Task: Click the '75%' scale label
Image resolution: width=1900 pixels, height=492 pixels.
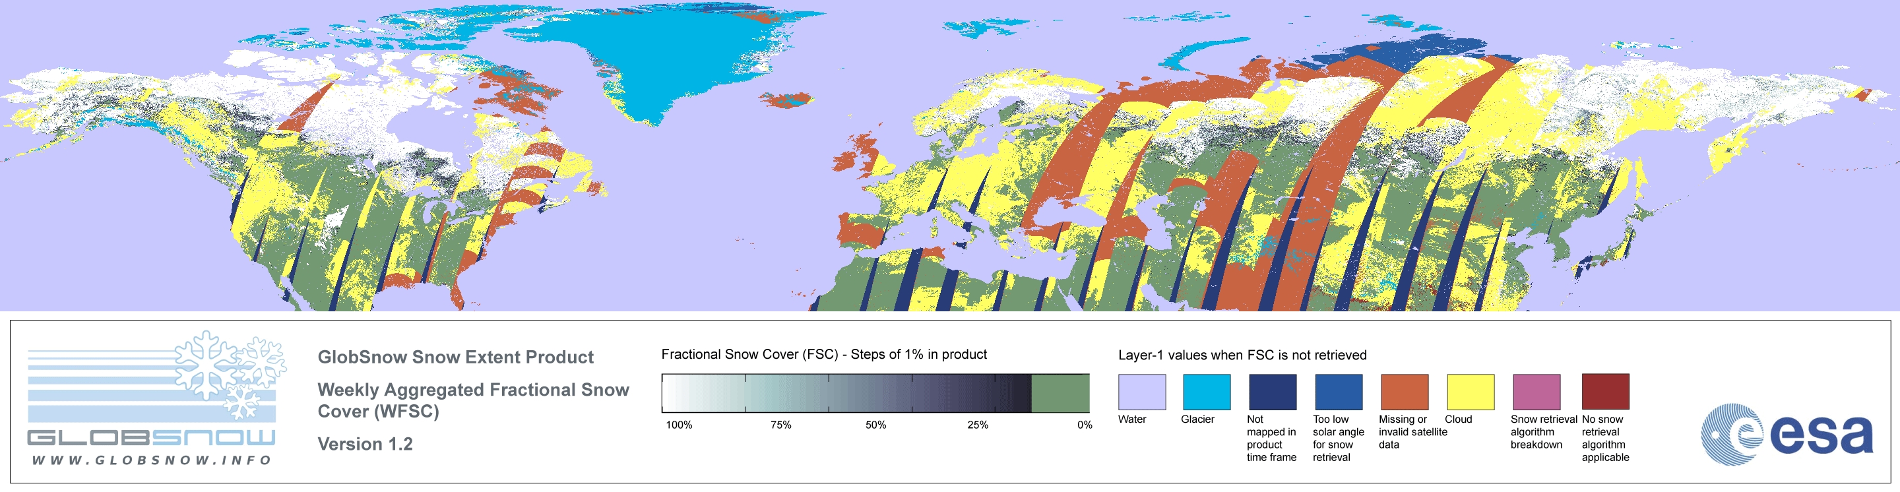Action: (x=780, y=425)
